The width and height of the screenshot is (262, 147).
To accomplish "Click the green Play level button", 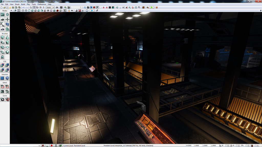I will [x=151, y=7].
